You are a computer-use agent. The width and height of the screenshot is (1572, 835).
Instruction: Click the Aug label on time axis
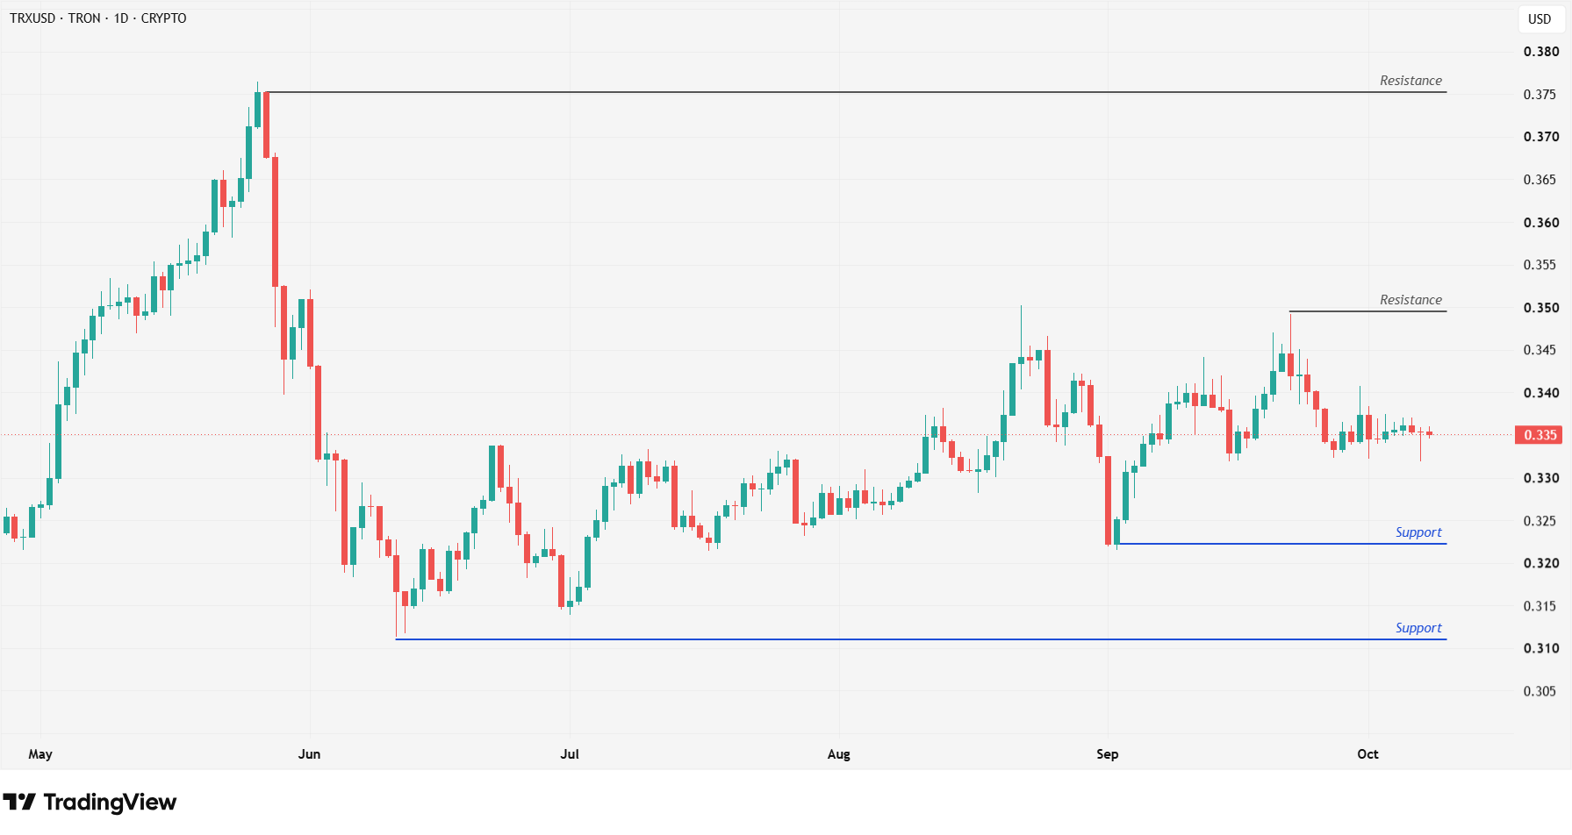click(838, 753)
